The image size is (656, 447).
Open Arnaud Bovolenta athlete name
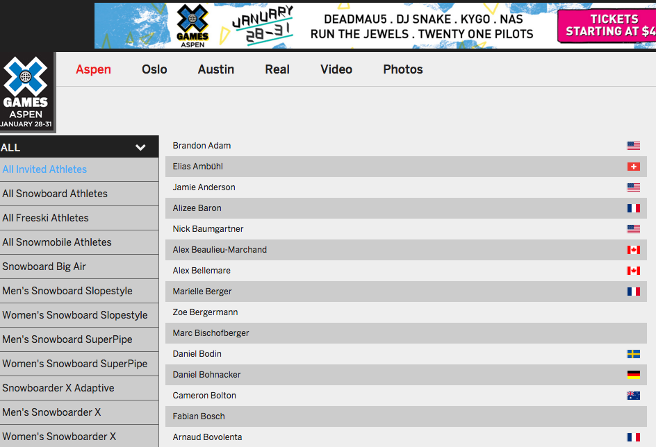(207, 437)
